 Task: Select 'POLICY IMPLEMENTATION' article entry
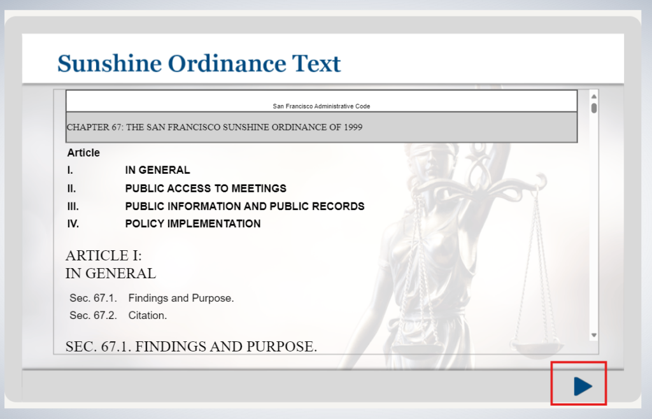pyautogui.click(x=193, y=224)
